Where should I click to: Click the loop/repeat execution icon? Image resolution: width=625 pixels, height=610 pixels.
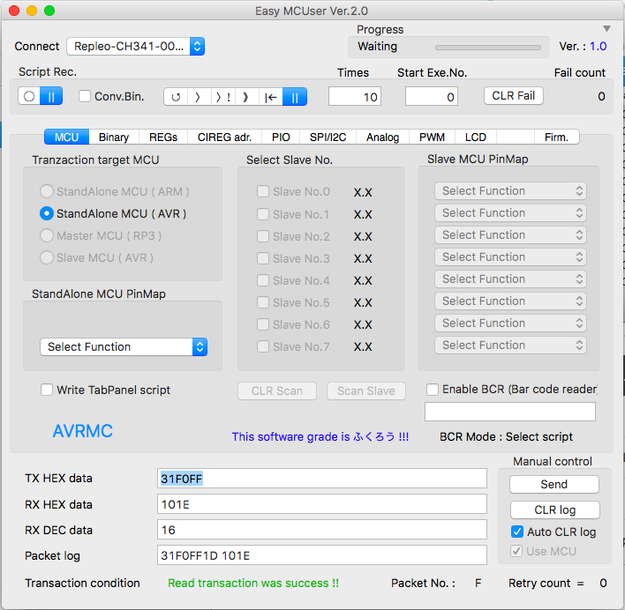(x=176, y=97)
